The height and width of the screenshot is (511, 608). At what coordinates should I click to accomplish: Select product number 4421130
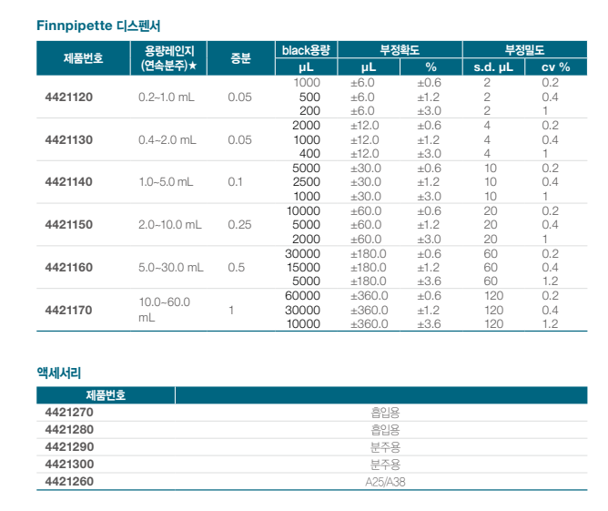point(69,139)
